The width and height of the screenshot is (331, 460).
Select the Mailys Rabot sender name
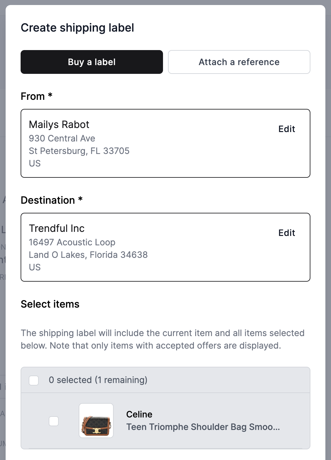(59, 125)
